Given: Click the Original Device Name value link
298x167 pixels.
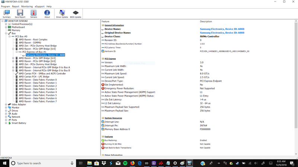Looking at the screenshot, I should [222, 33].
